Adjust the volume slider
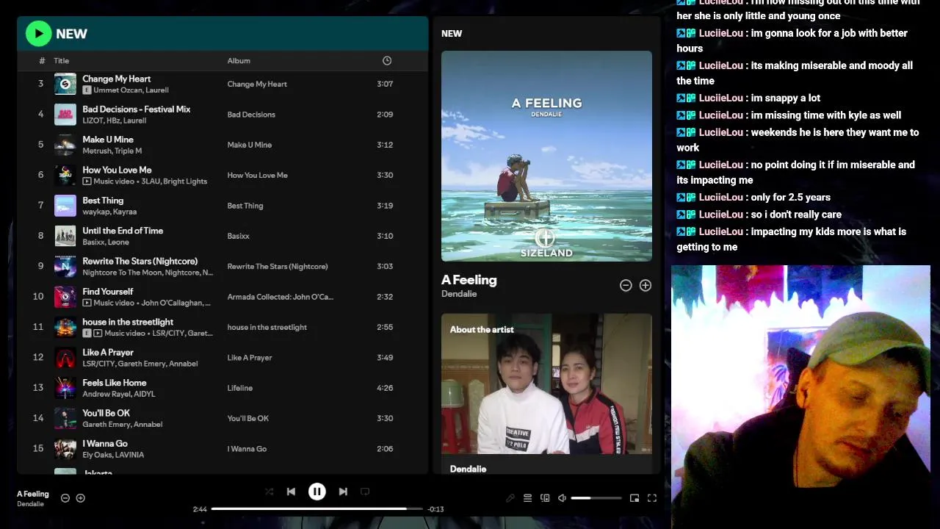This screenshot has width=940, height=529. click(596, 498)
